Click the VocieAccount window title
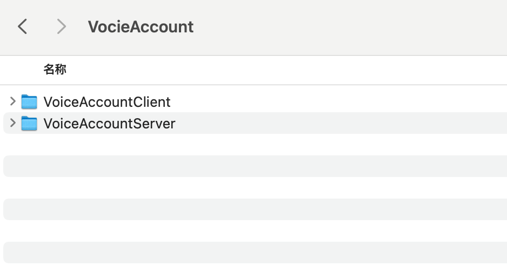The height and width of the screenshot is (273, 507). coord(141,26)
